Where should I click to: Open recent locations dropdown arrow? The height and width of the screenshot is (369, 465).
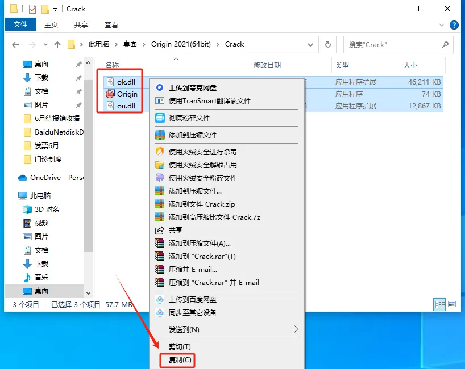click(45, 45)
